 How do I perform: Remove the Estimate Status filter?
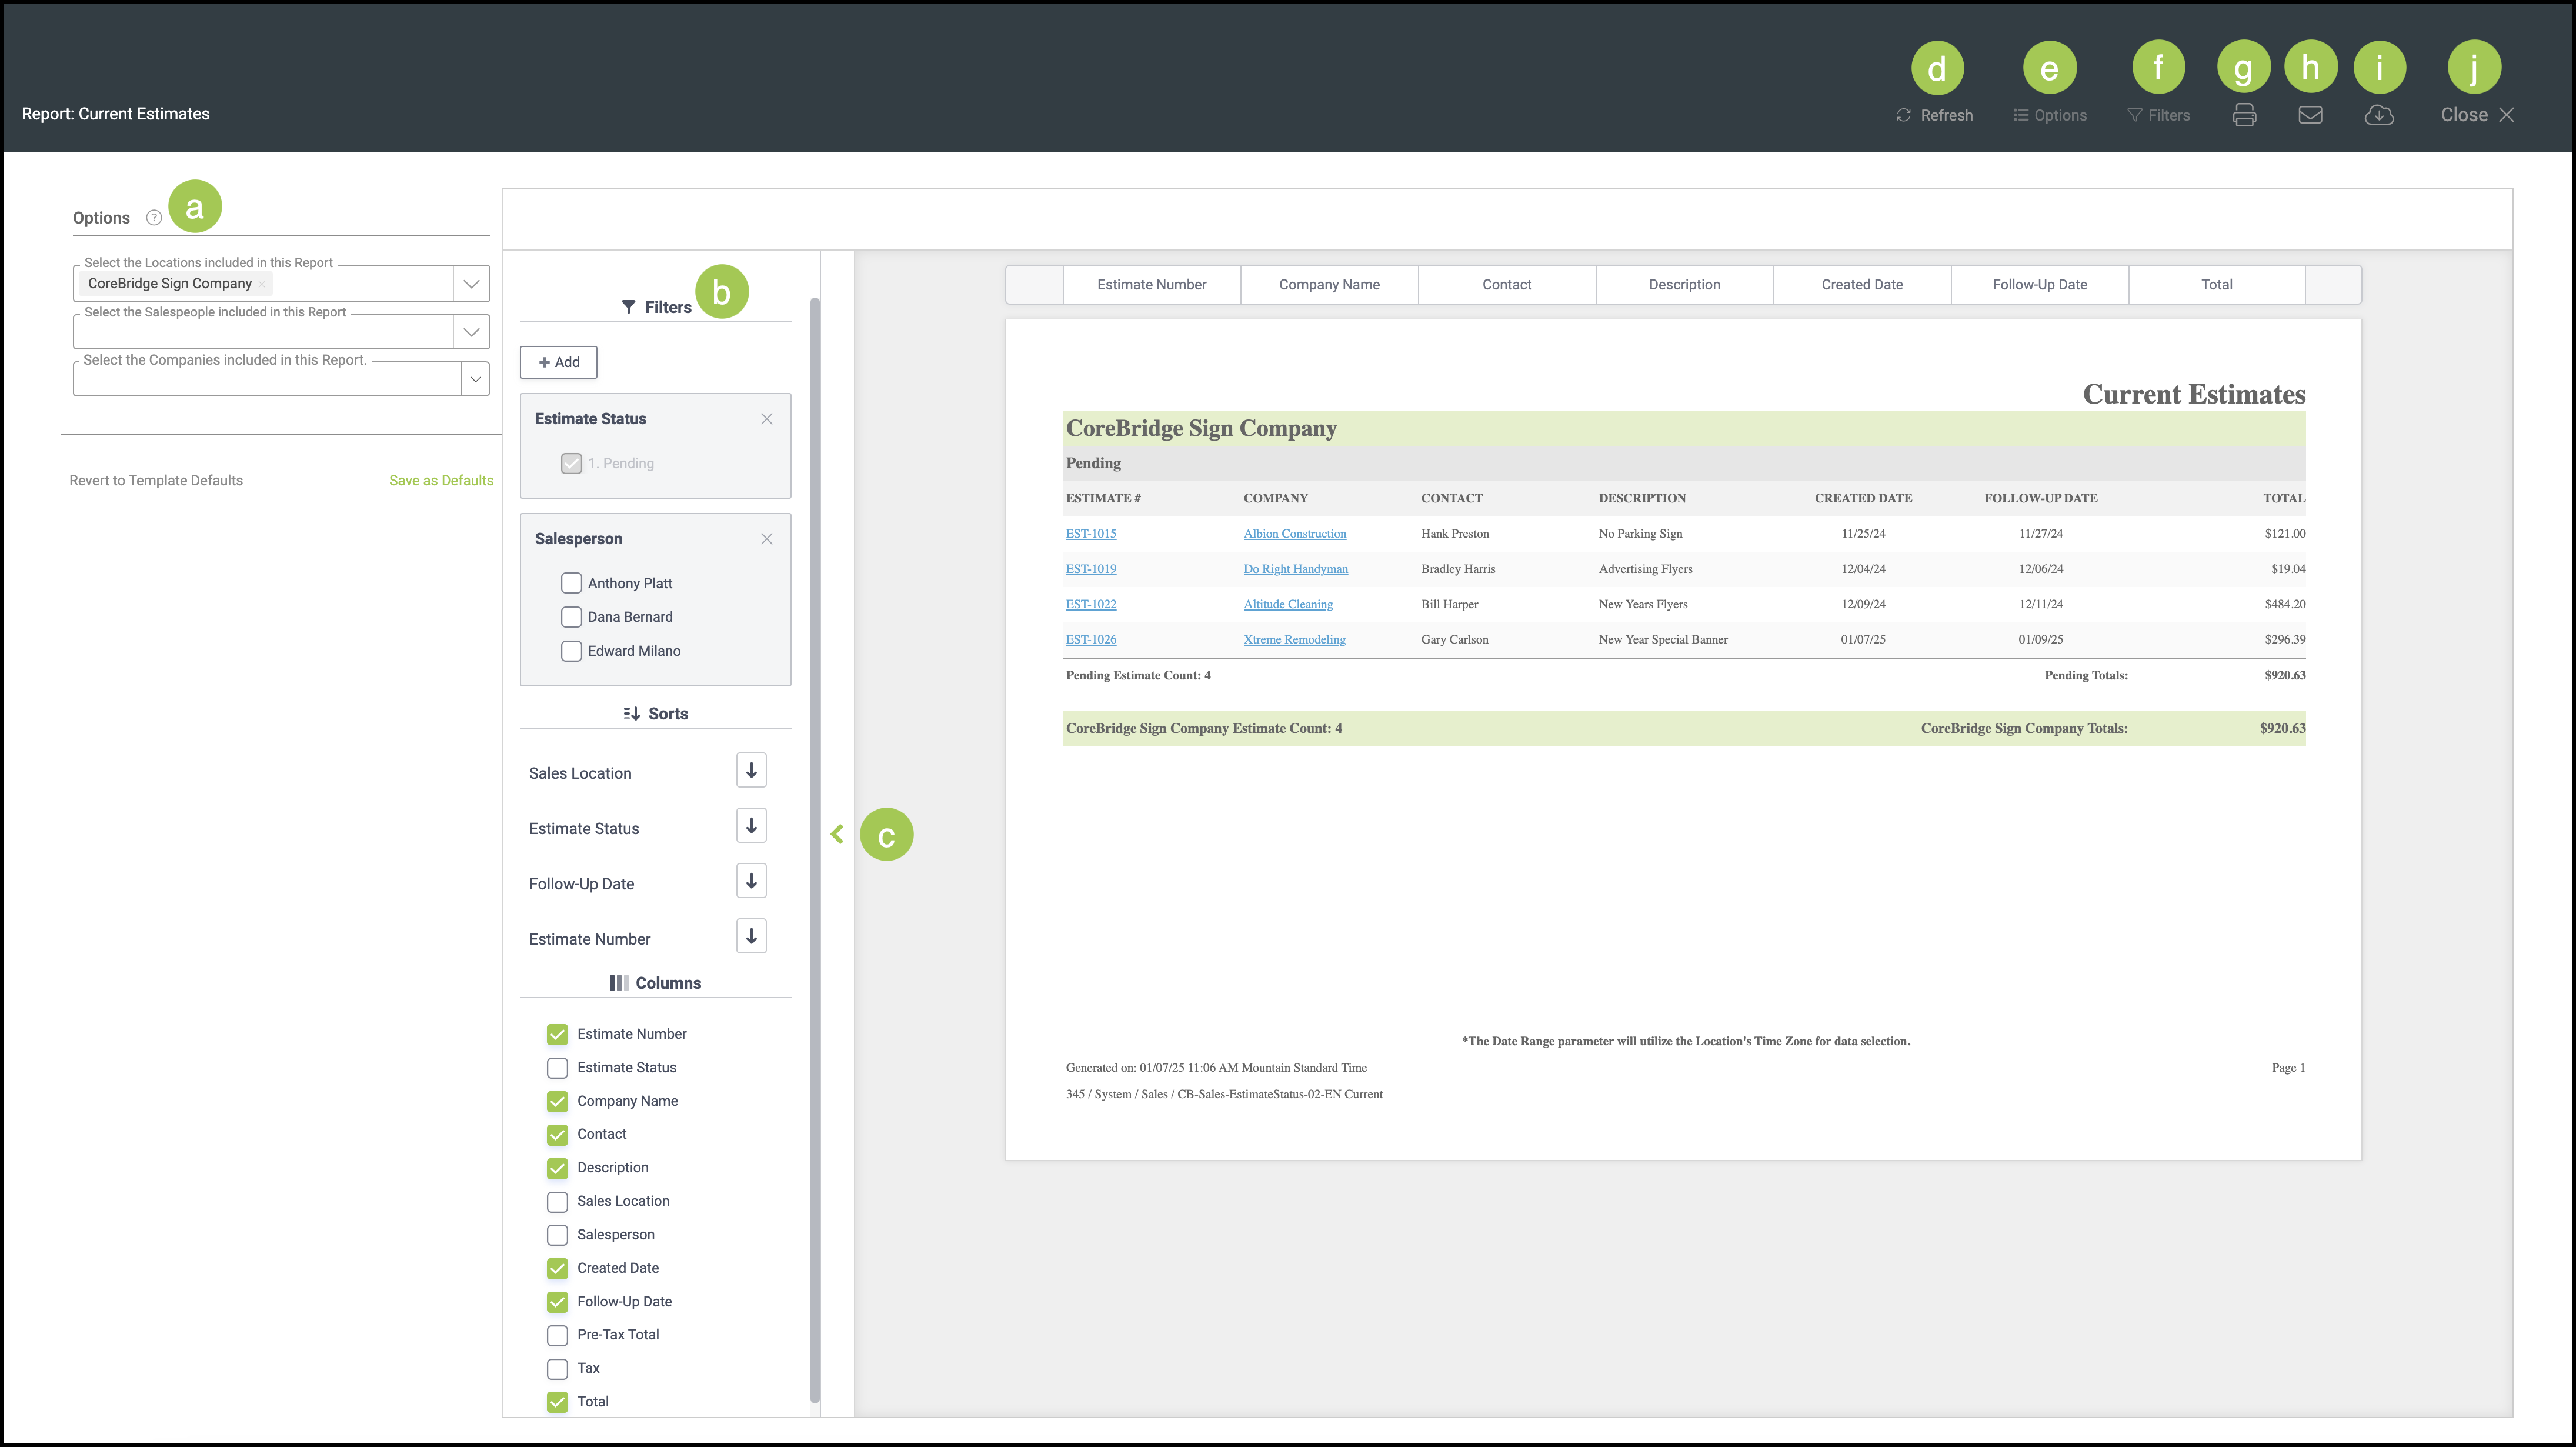coord(766,419)
